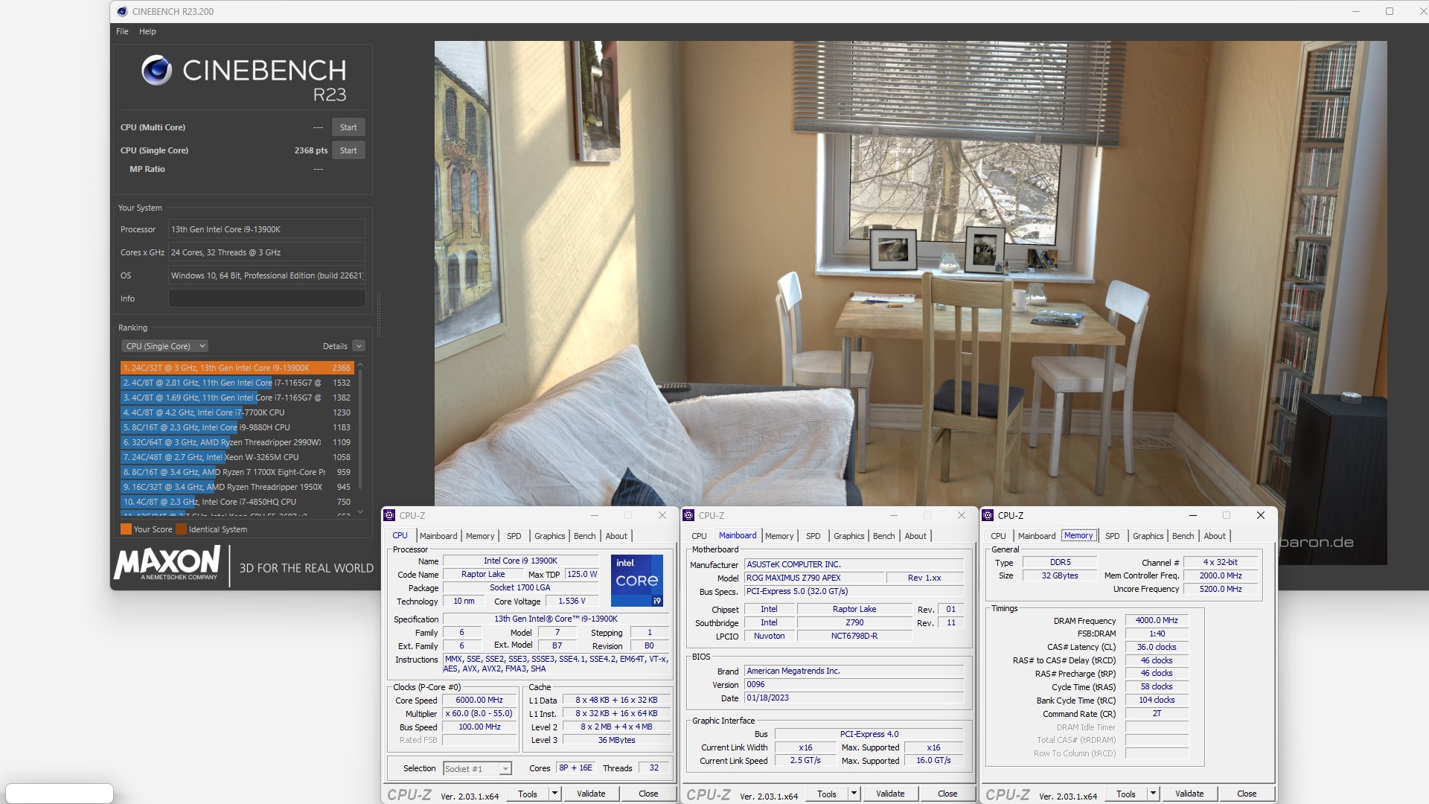The width and height of the screenshot is (1429, 804).
Task: Click the DRAM Frequency 4000.0 MHz value
Action: coord(1157,621)
